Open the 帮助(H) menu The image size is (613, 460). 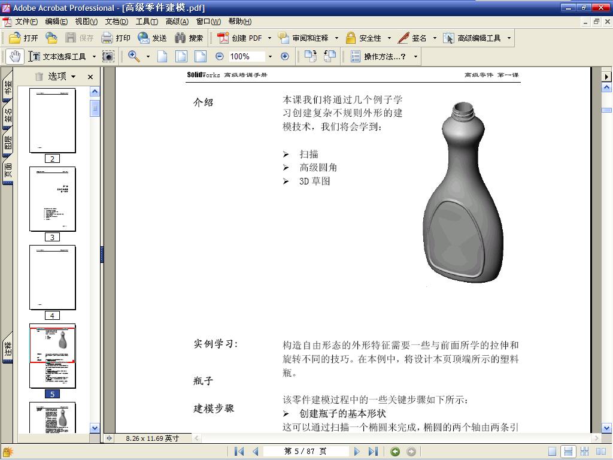coord(239,22)
